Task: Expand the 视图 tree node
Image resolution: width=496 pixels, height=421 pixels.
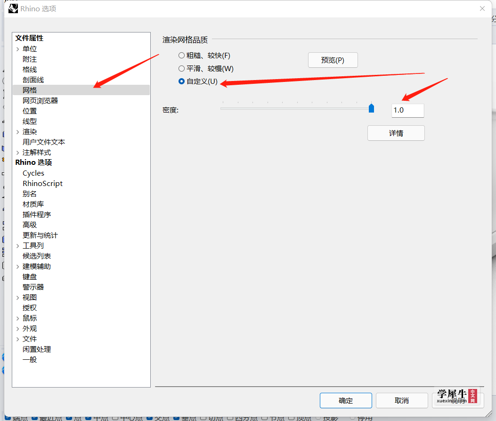Action: pyautogui.click(x=18, y=298)
